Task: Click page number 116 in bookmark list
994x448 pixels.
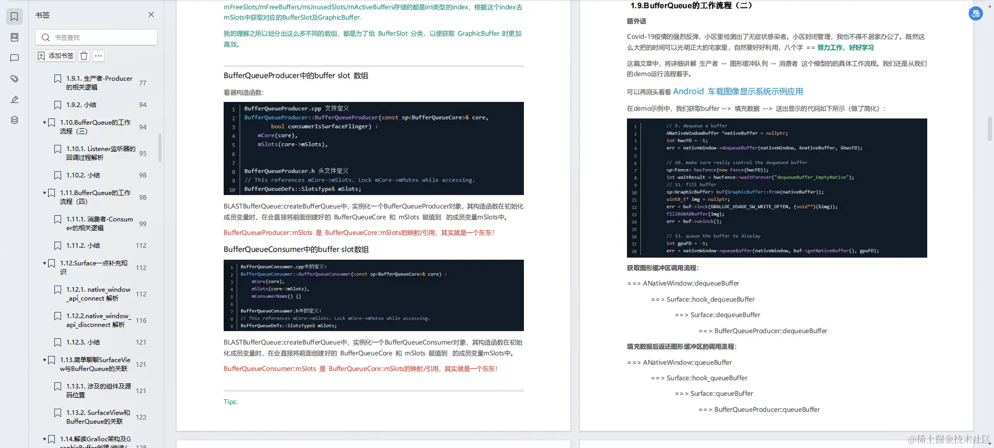Action: (x=141, y=320)
